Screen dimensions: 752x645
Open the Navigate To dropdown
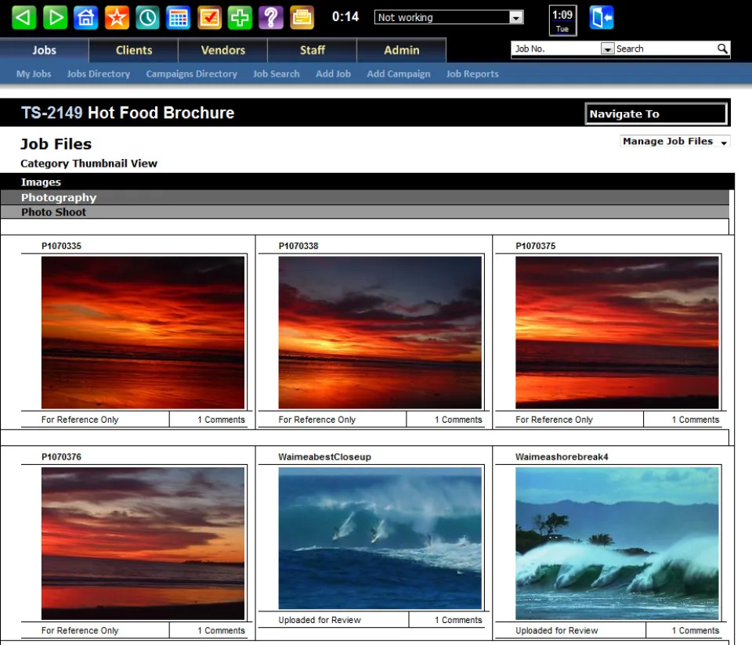pyautogui.click(x=656, y=114)
